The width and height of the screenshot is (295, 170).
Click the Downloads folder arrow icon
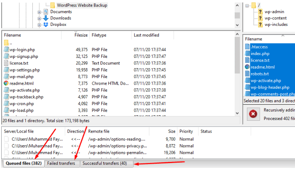click(46, 18)
